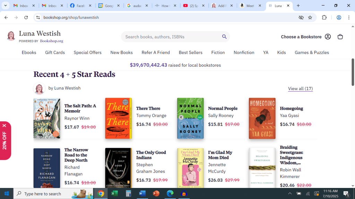The image size is (355, 199).
Task: Open the Best Sellers menu item
Action: (190, 53)
